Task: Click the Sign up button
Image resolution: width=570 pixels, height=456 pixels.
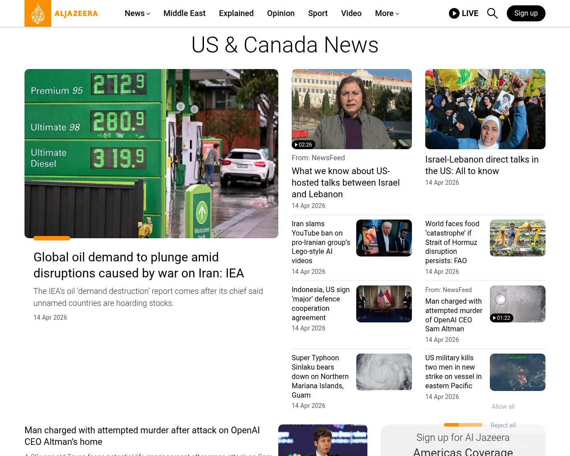Action: coord(526,13)
